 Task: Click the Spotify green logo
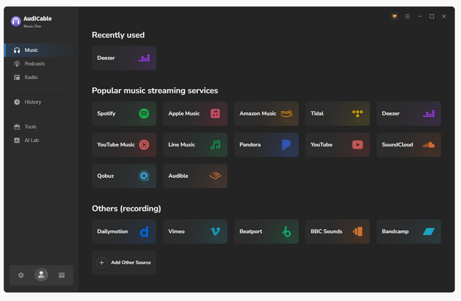point(144,114)
